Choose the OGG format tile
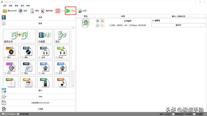The width and height of the screenshot is (207, 116). [x=62, y=82]
